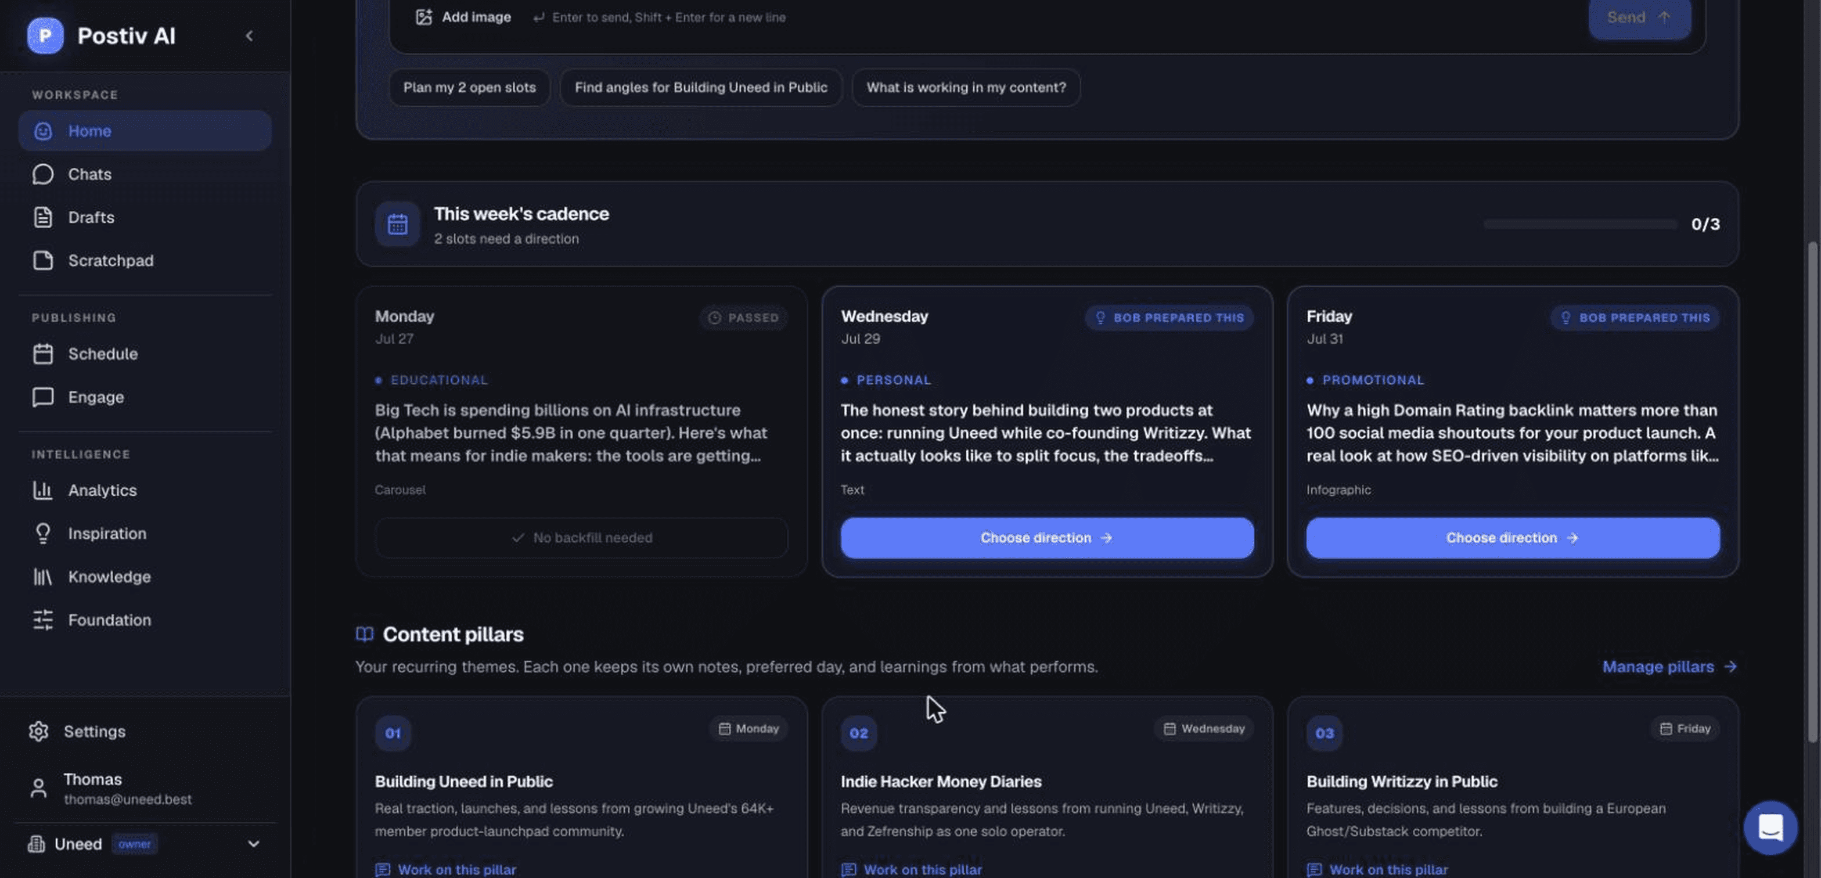Open the Manage pillars link
1821x878 pixels.
1669,667
